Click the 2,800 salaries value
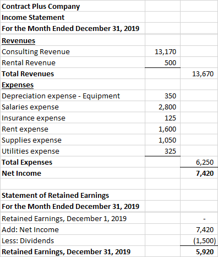This screenshot has width=218, height=257. click(x=167, y=107)
